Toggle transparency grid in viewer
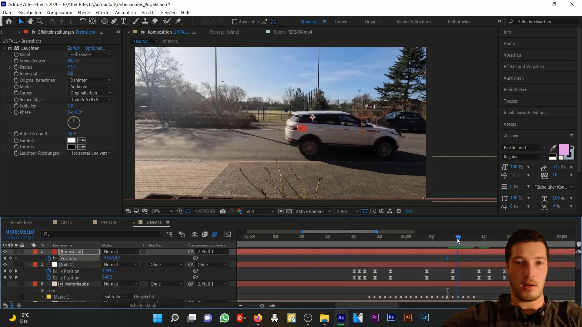The height and width of the screenshot is (327, 582). tap(289, 211)
